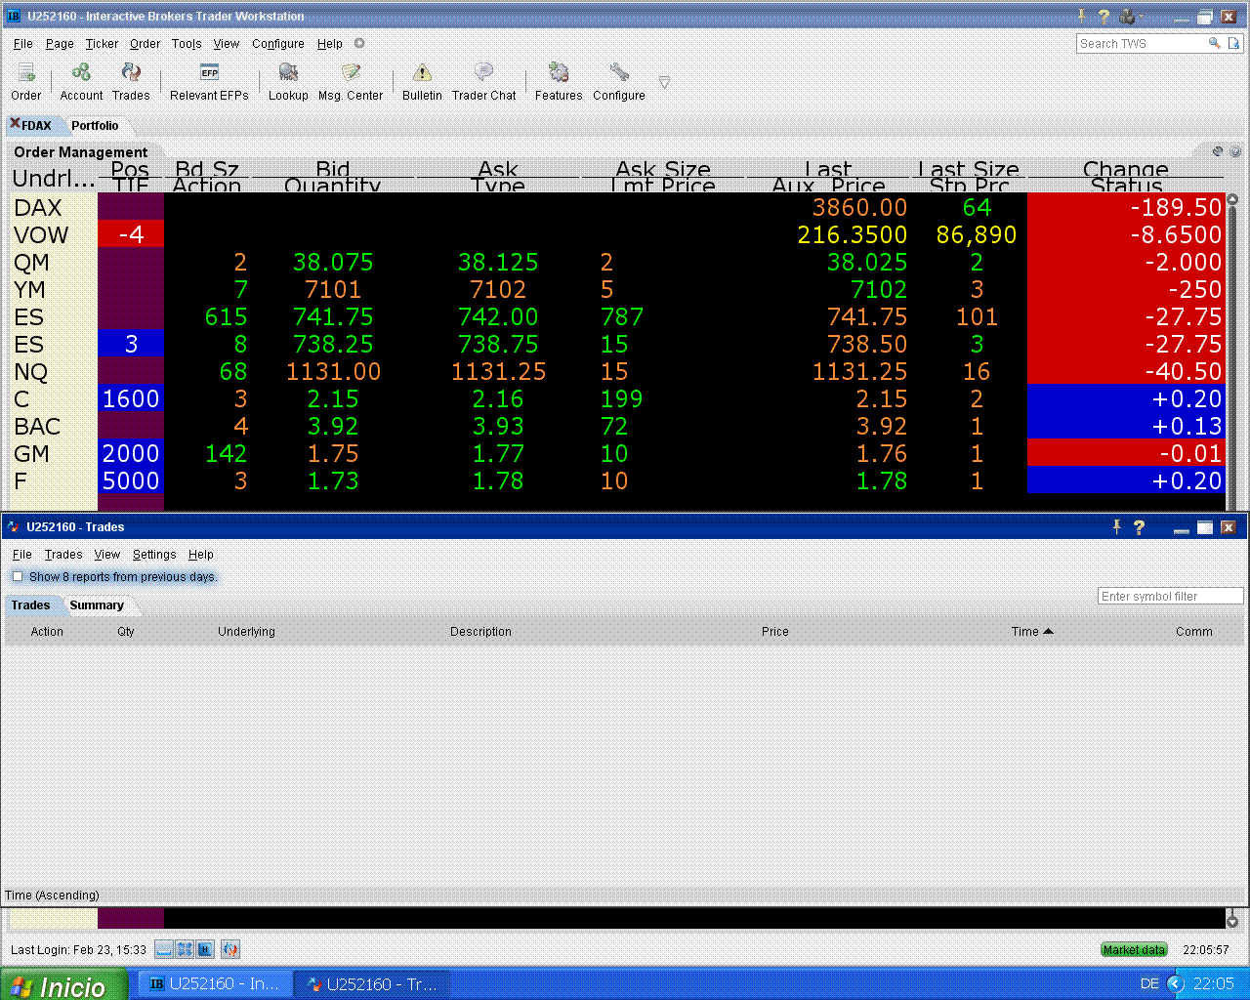Screen dimensions: 1250x1000
Task: Toggle Show 8 reports from previous days
Action: [x=18, y=576]
